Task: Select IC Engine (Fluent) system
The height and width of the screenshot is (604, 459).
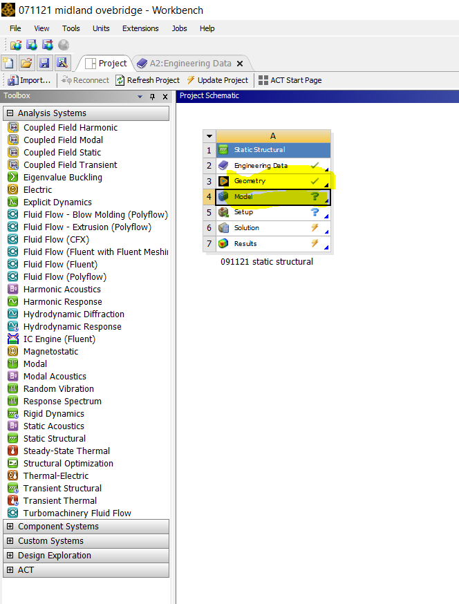Action: pyautogui.click(x=59, y=339)
